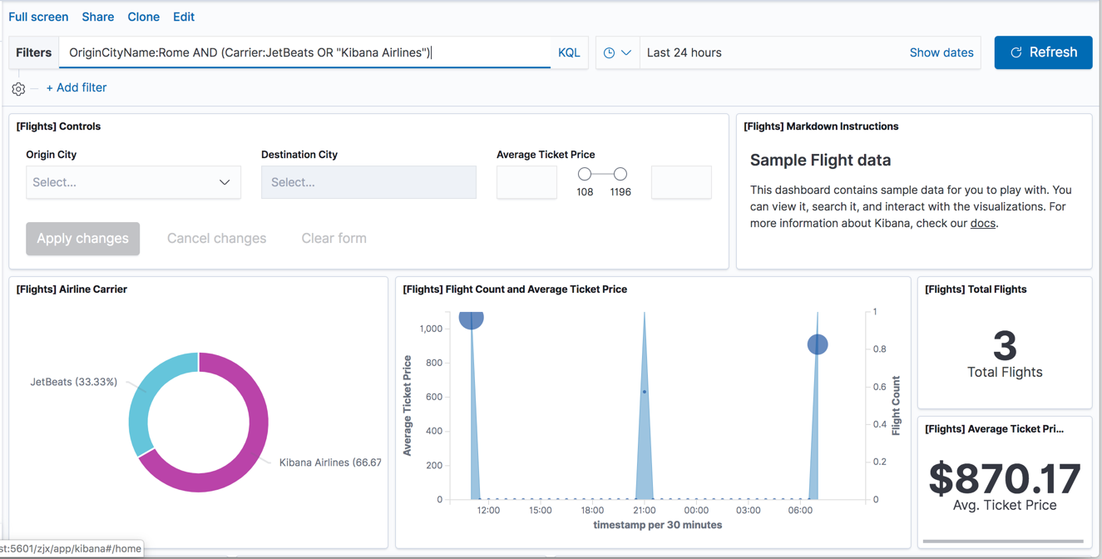Click the filter settings gear icon
Viewport: 1102px width, 559px height.
click(x=18, y=88)
